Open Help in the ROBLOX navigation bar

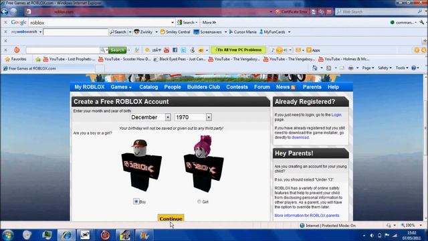333,87
